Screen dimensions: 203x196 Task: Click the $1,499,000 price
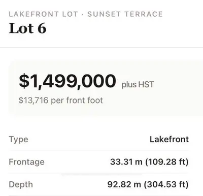(x=67, y=81)
